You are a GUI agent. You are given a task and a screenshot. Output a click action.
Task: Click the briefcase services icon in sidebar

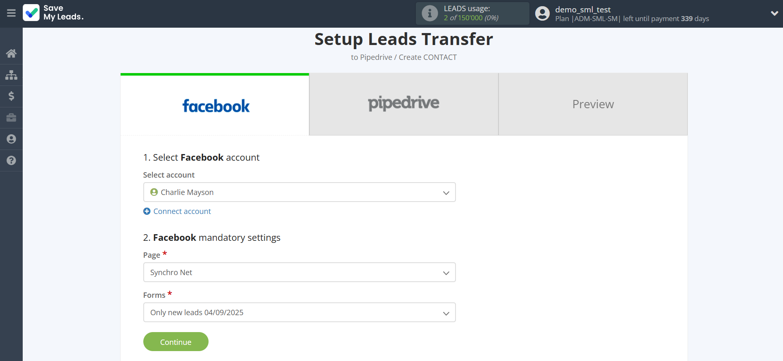pyautogui.click(x=11, y=118)
